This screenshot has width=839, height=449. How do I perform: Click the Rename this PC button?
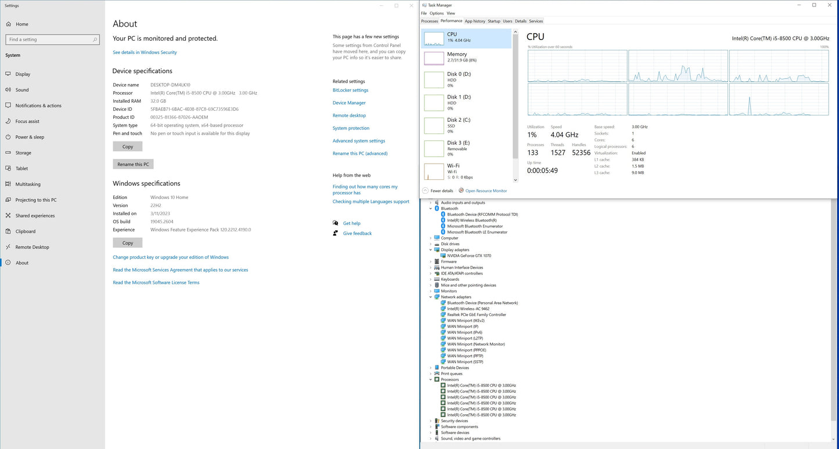(133, 164)
